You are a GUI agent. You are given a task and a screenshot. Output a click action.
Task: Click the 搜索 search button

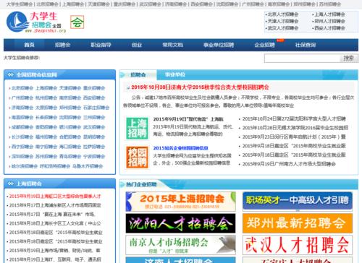[349, 58]
